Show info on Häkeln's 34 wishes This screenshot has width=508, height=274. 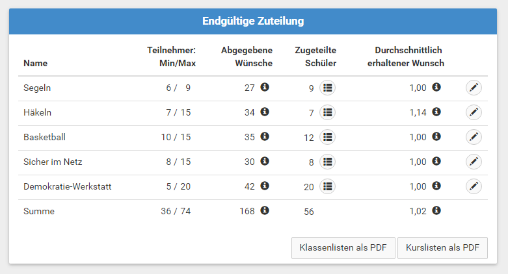265,112
